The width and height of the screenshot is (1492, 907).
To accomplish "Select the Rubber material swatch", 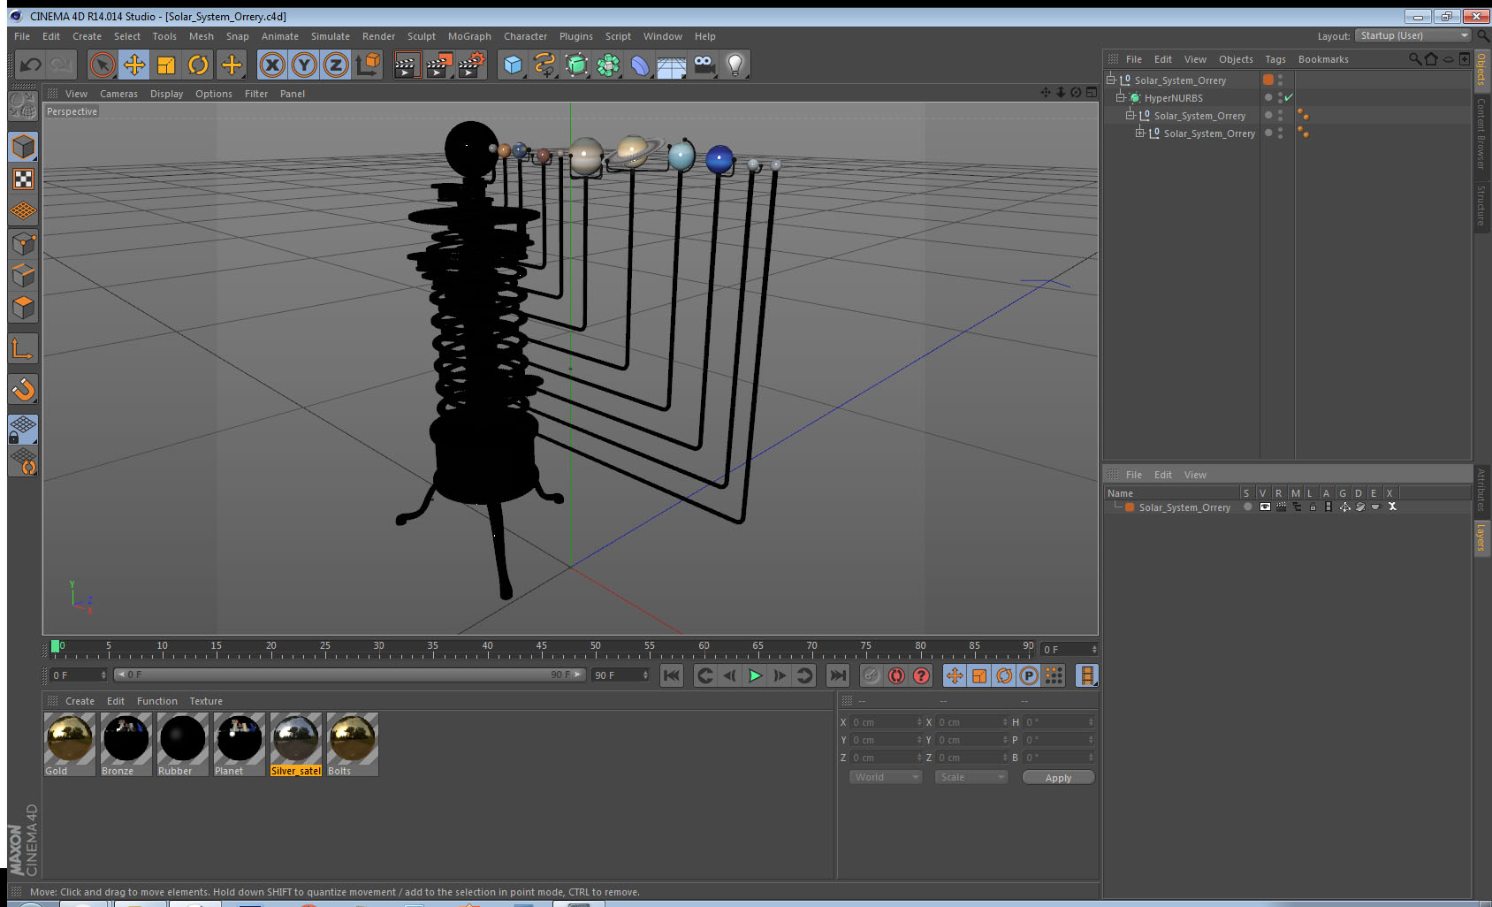I will point(183,739).
